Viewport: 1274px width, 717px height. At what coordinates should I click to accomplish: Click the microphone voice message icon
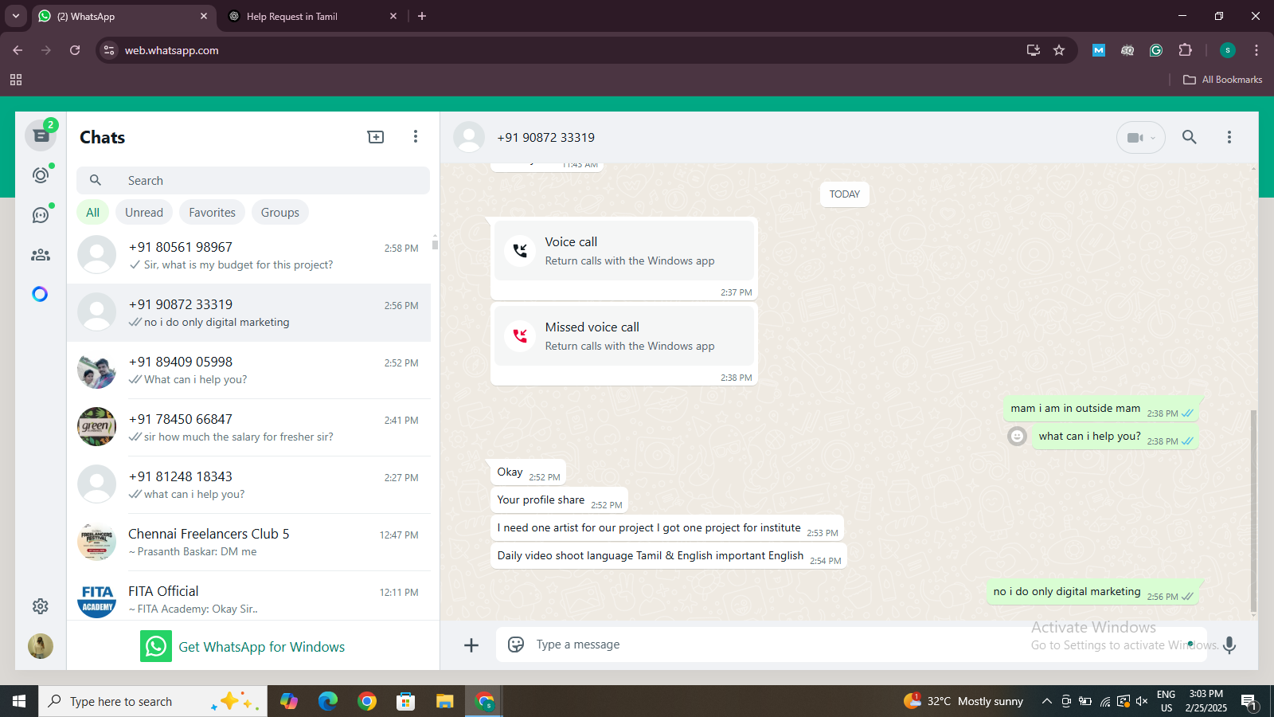pyautogui.click(x=1229, y=645)
